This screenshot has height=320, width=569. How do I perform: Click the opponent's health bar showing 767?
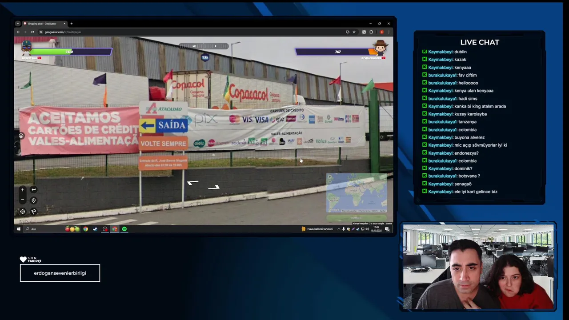point(335,52)
